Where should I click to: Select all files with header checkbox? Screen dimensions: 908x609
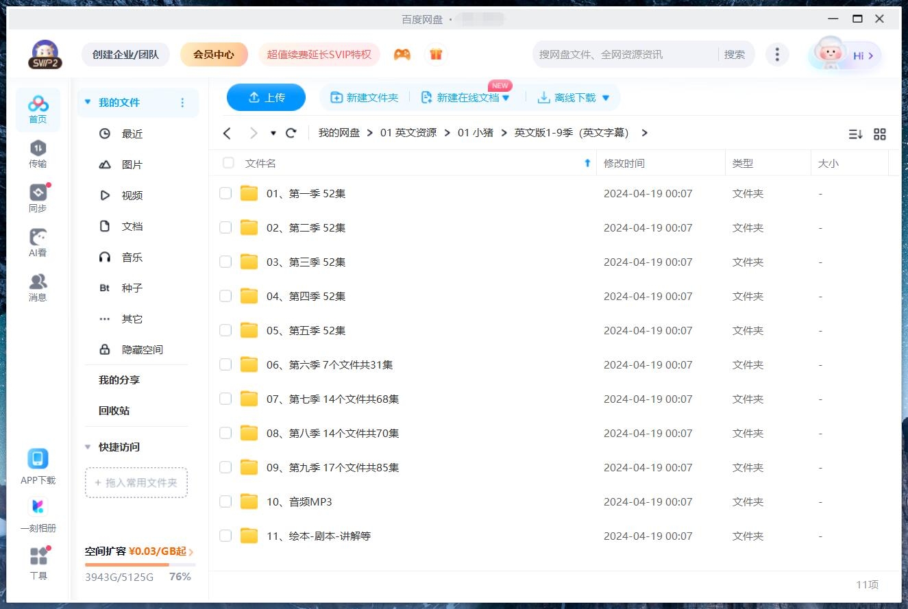click(228, 163)
